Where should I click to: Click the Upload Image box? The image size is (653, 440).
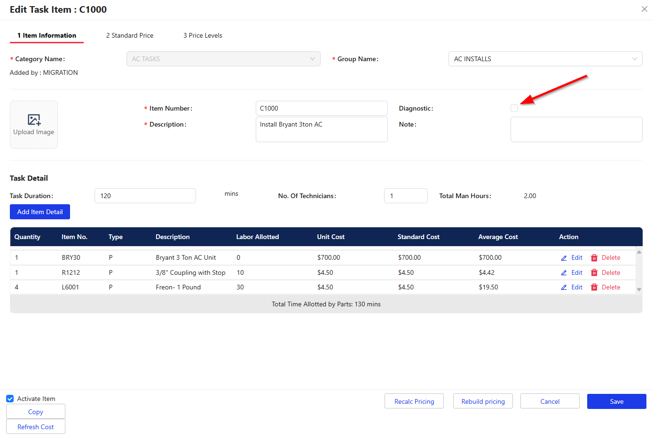(34, 125)
